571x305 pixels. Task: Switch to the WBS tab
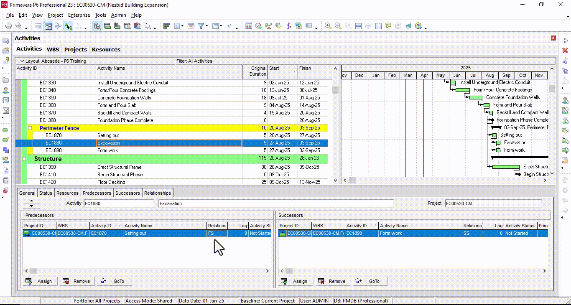53,49
